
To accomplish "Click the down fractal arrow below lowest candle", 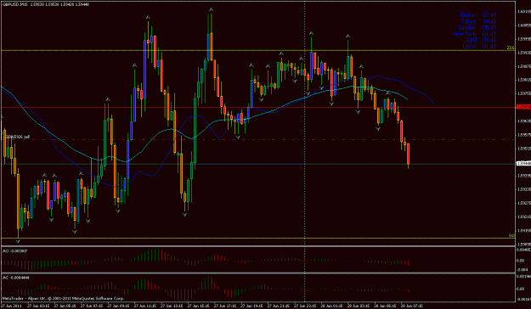I will click(18, 241).
